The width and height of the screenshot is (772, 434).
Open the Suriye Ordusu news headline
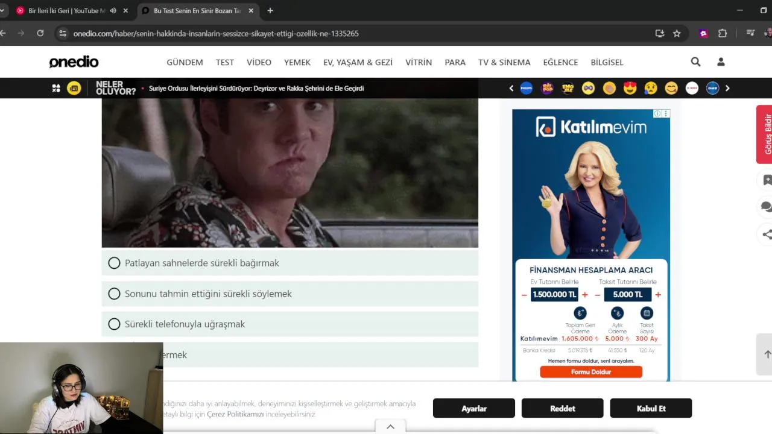tap(256, 88)
